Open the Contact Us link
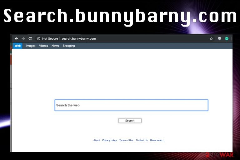240x160 pixels. click(142, 140)
